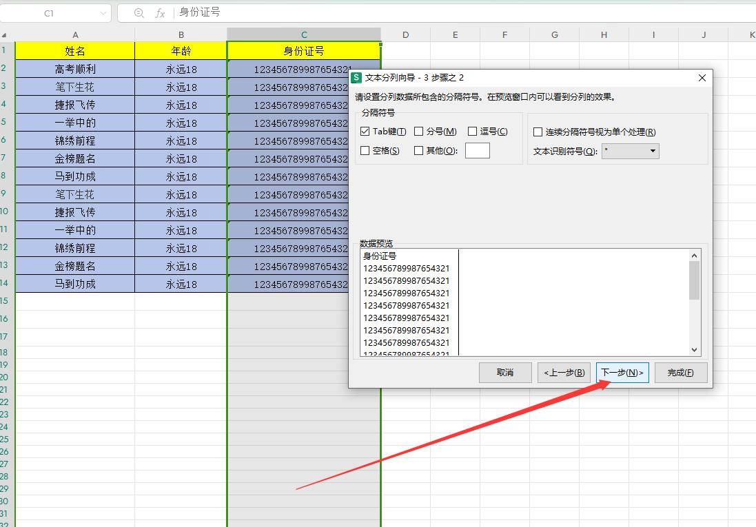Select column H header
This screenshot has height=527, width=756.
pyautogui.click(x=604, y=34)
